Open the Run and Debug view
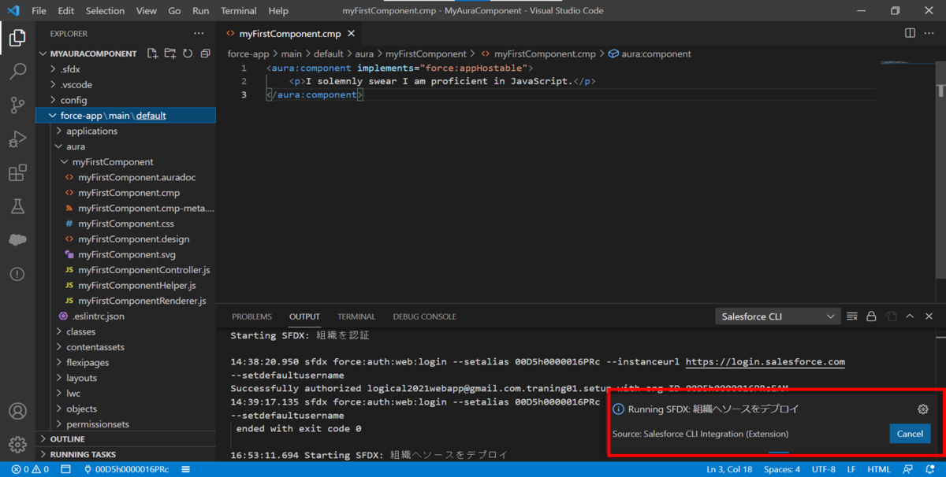 (17, 139)
